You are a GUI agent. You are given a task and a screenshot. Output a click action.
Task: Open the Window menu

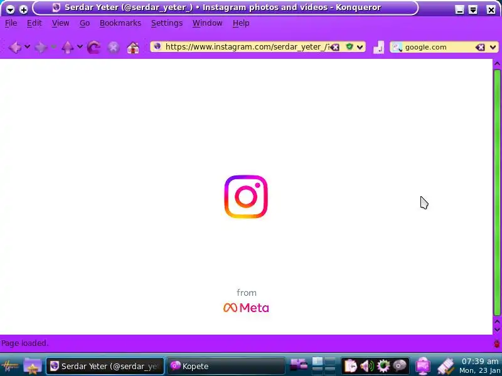(207, 23)
